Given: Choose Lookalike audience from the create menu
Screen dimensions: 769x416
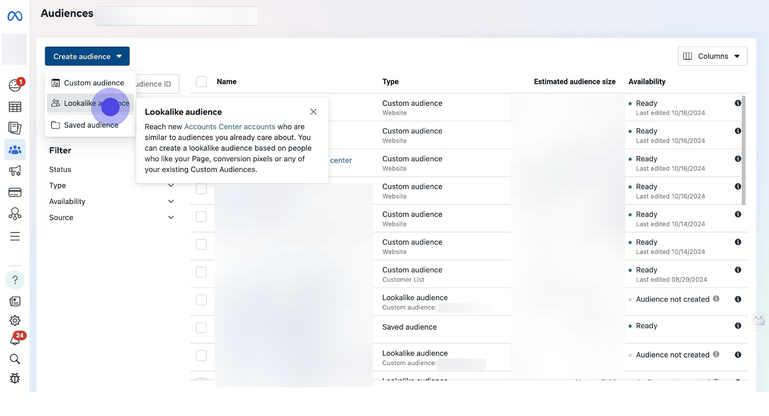Looking at the screenshot, I should [x=90, y=103].
